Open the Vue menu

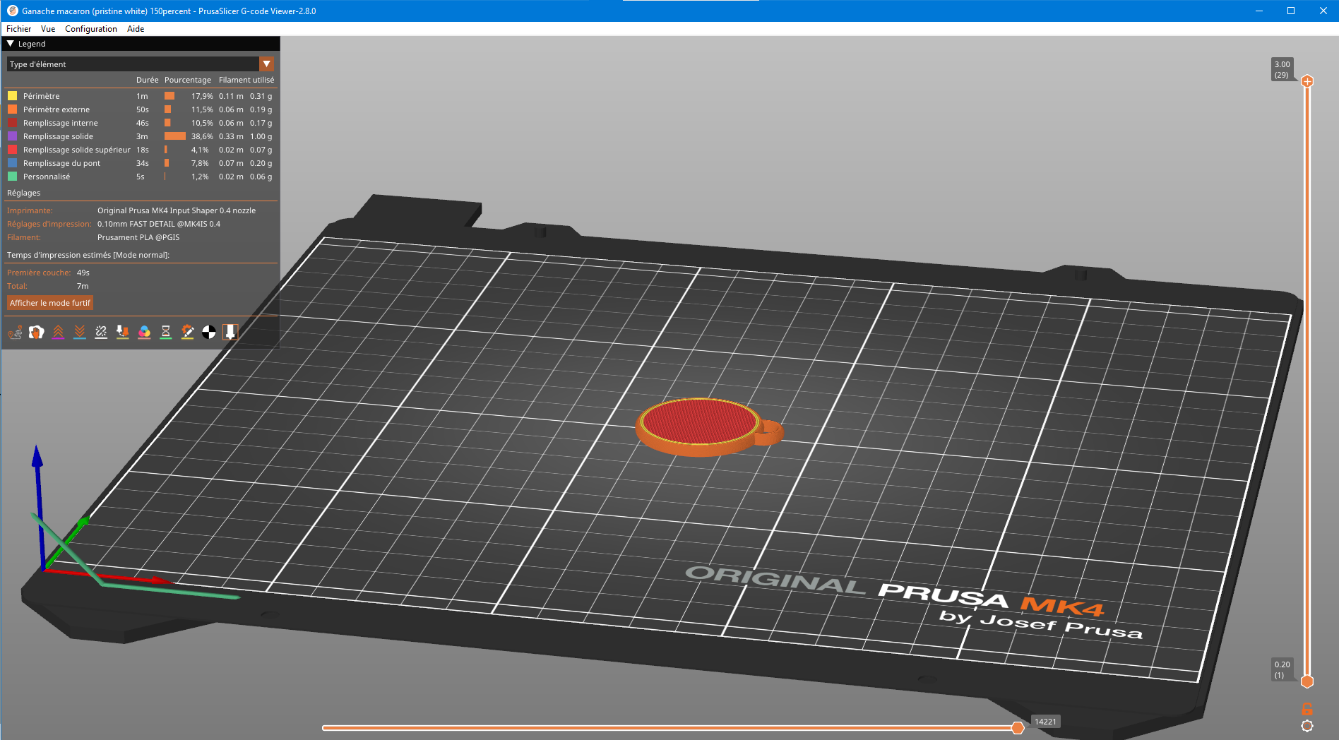coord(48,29)
